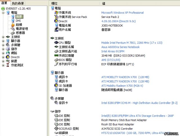Select the EVEREST v2.20.405 root node
The height and width of the screenshot is (136, 180).
coord(18,9)
